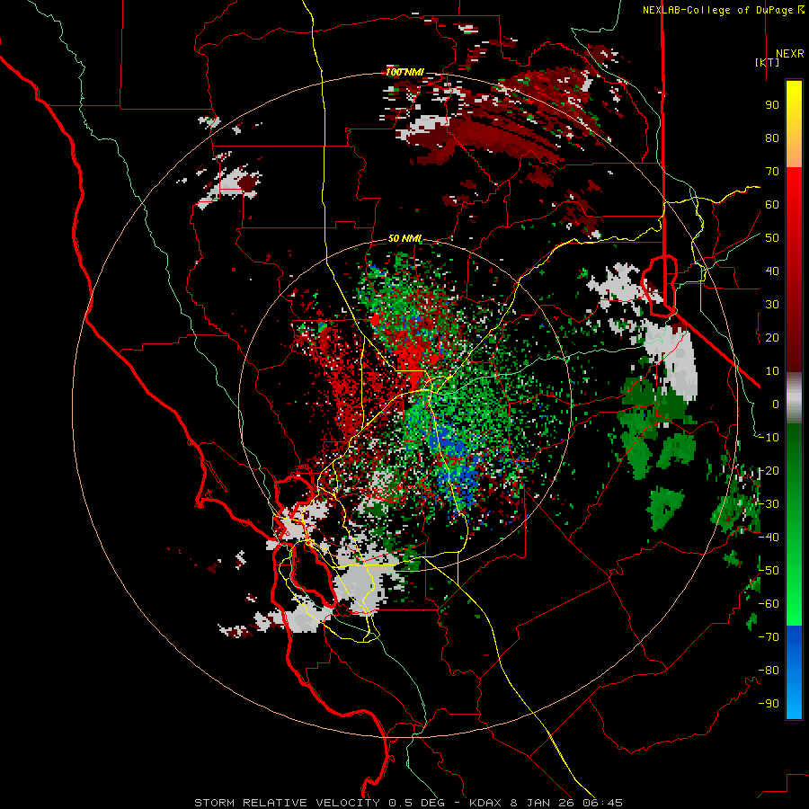The width and height of the screenshot is (809, 809).
Task: Click the -10 value on the velocity scale
Action: [x=769, y=438]
